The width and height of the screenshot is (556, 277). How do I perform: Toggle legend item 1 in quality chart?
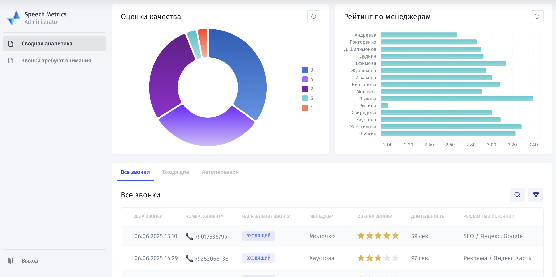click(x=308, y=108)
